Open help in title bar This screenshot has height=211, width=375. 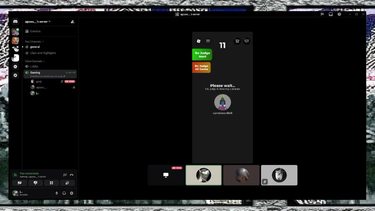339,14
